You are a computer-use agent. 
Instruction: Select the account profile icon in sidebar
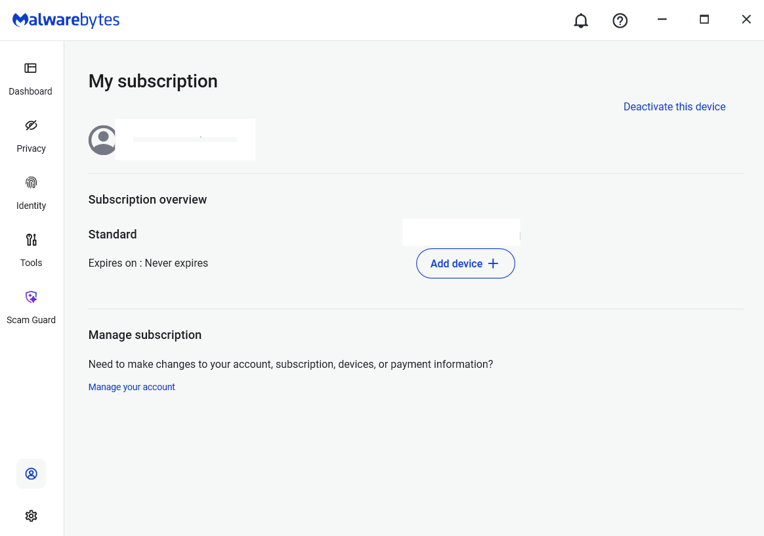click(32, 474)
